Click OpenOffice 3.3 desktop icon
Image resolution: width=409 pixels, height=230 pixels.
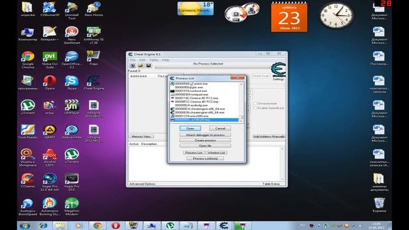(72, 59)
